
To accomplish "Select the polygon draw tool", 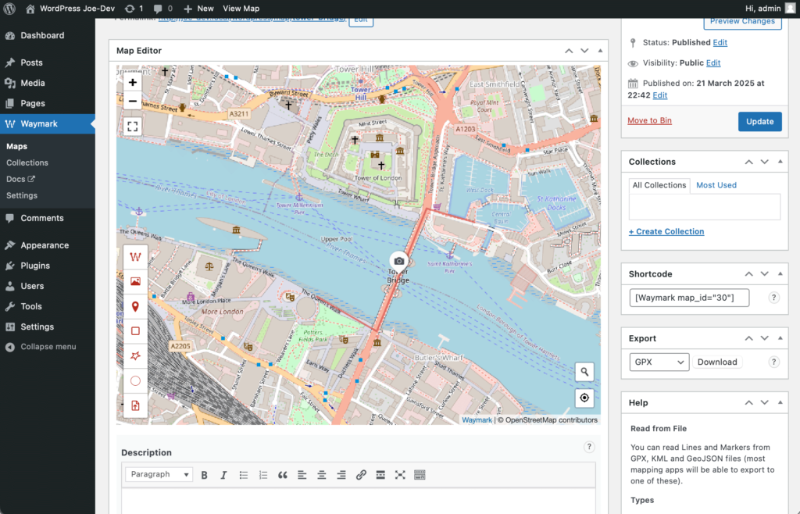I will coord(135,356).
